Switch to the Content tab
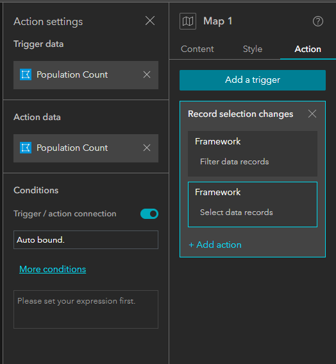 pyautogui.click(x=197, y=49)
